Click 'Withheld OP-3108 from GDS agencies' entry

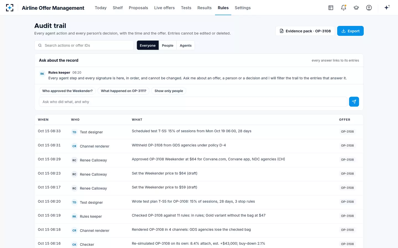(179, 145)
